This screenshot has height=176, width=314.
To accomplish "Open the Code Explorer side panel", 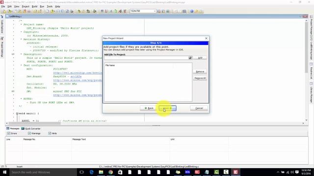I will pyautogui.click(x=2, y=24).
